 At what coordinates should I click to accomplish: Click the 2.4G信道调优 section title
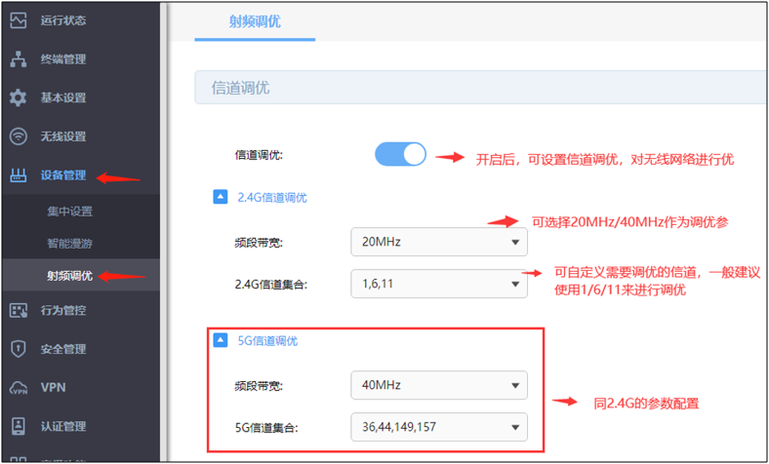pos(272,198)
